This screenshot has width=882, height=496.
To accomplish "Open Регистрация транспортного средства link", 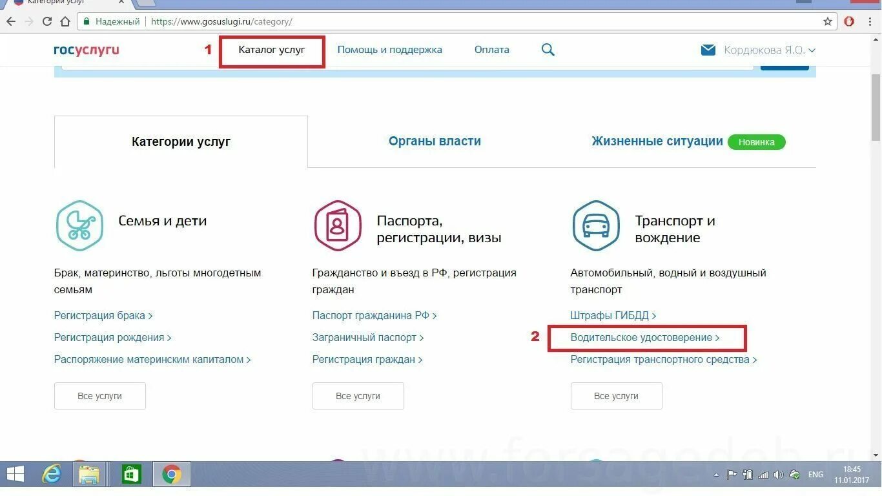I will tap(664, 360).
